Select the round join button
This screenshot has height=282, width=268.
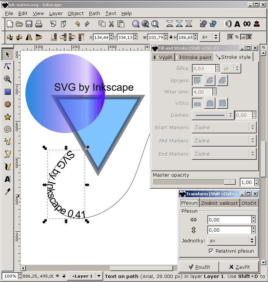210,80
